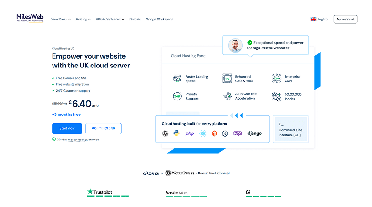Click the UK flag icon
Image resolution: width=372 pixels, height=207 pixels.
pos(313,19)
